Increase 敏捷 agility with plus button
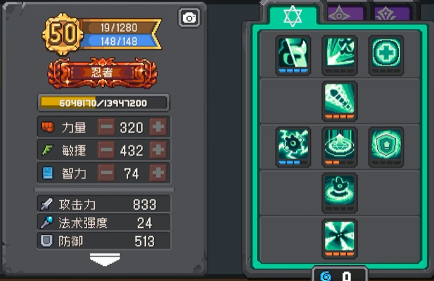This screenshot has height=281, width=434. click(159, 150)
